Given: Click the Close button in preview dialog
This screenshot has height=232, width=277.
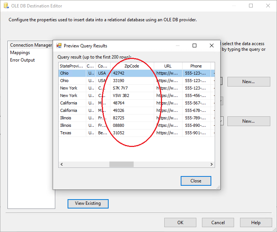Looking at the screenshot, I should pos(196,181).
